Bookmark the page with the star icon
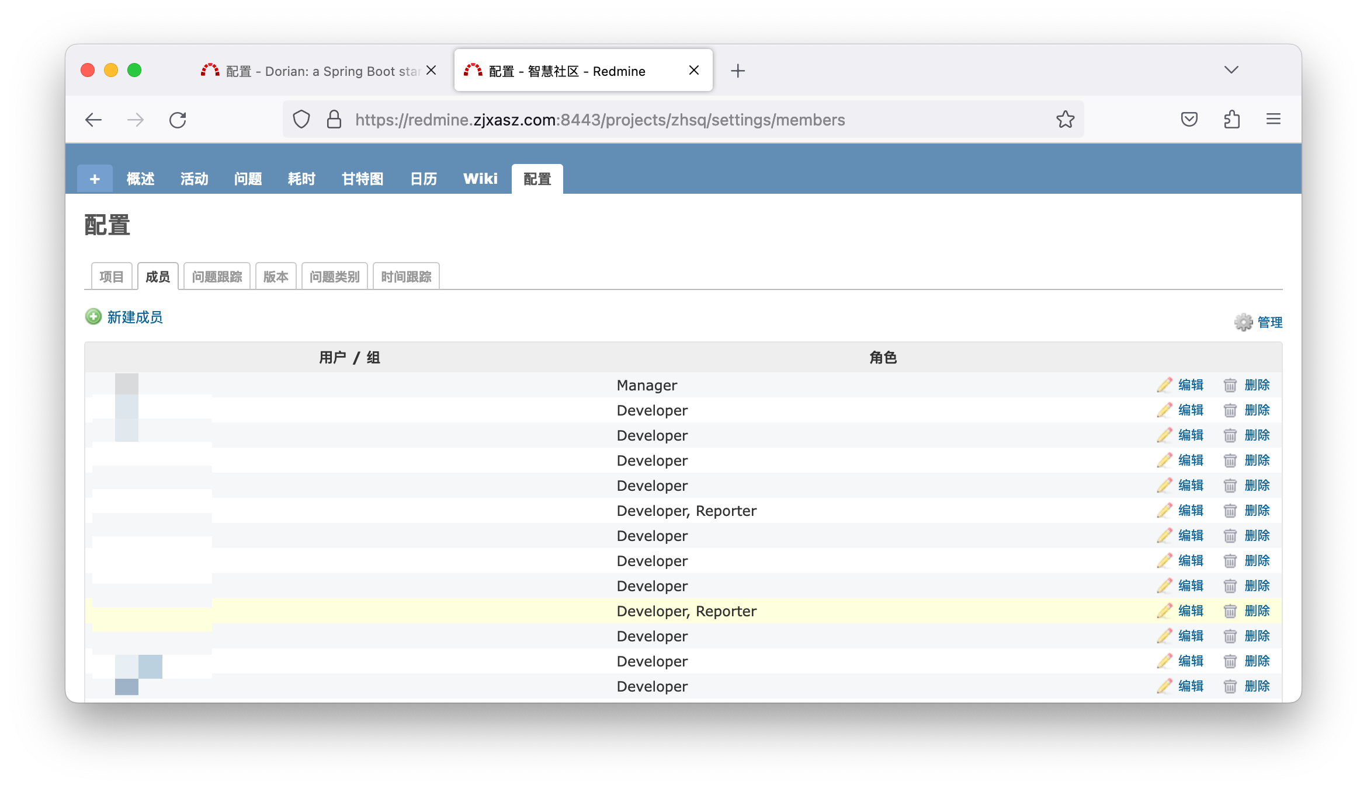 tap(1065, 120)
